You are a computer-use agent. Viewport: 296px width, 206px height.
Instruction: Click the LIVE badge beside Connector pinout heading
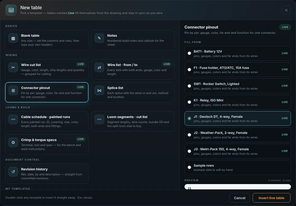click(285, 27)
